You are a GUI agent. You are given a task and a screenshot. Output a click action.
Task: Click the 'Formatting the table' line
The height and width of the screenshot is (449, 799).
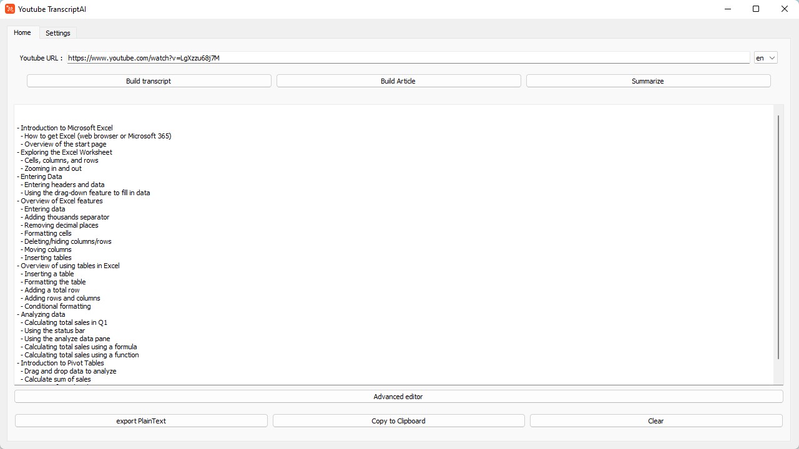pos(55,282)
